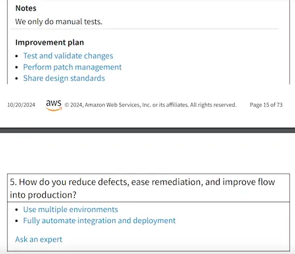Click the Notes heading

(26, 9)
